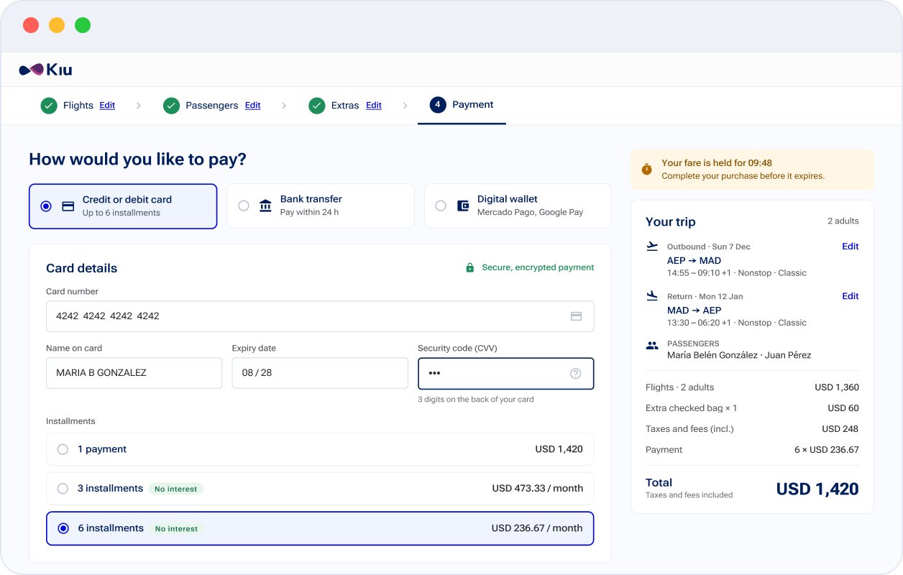Edit the return MAD to AEP flight
903x575 pixels.
pyautogui.click(x=851, y=296)
